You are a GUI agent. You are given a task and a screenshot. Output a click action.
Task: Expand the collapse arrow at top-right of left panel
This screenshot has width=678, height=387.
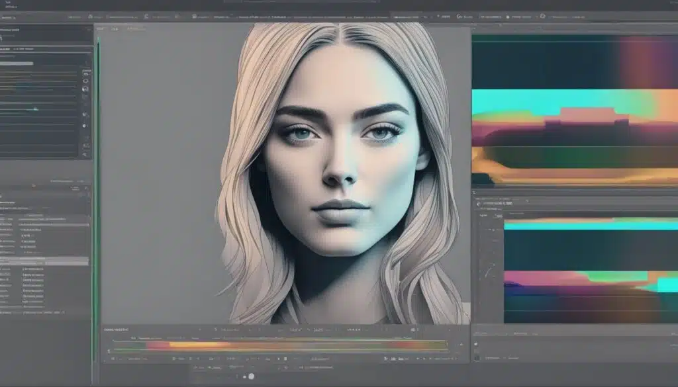click(x=88, y=30)
